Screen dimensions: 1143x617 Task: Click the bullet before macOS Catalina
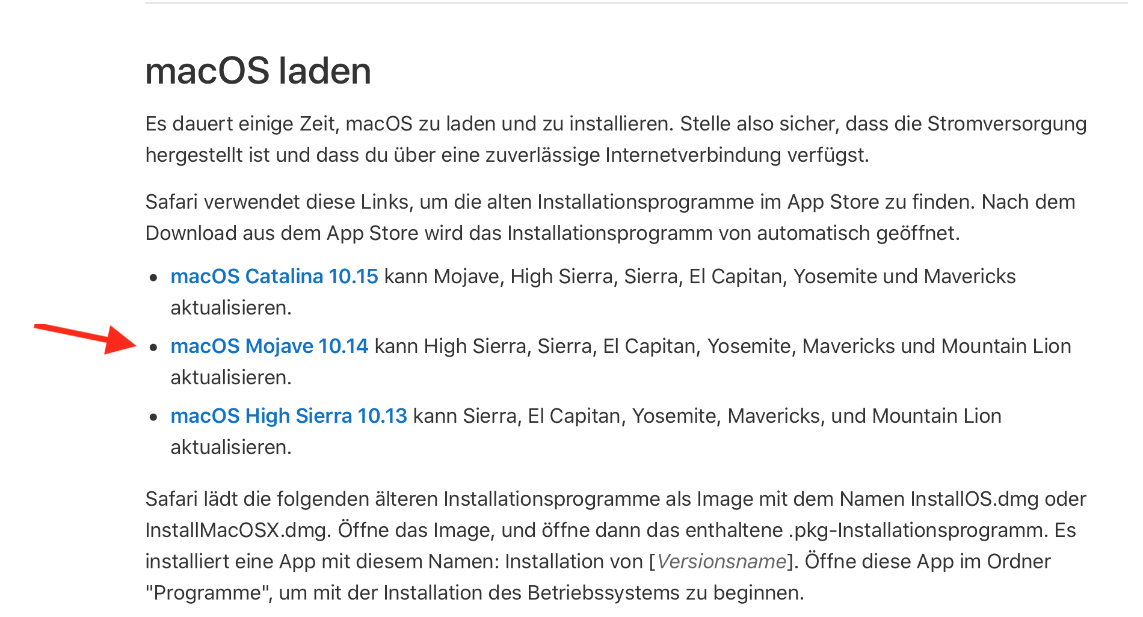pyautogui.click(x=154, y=278)
